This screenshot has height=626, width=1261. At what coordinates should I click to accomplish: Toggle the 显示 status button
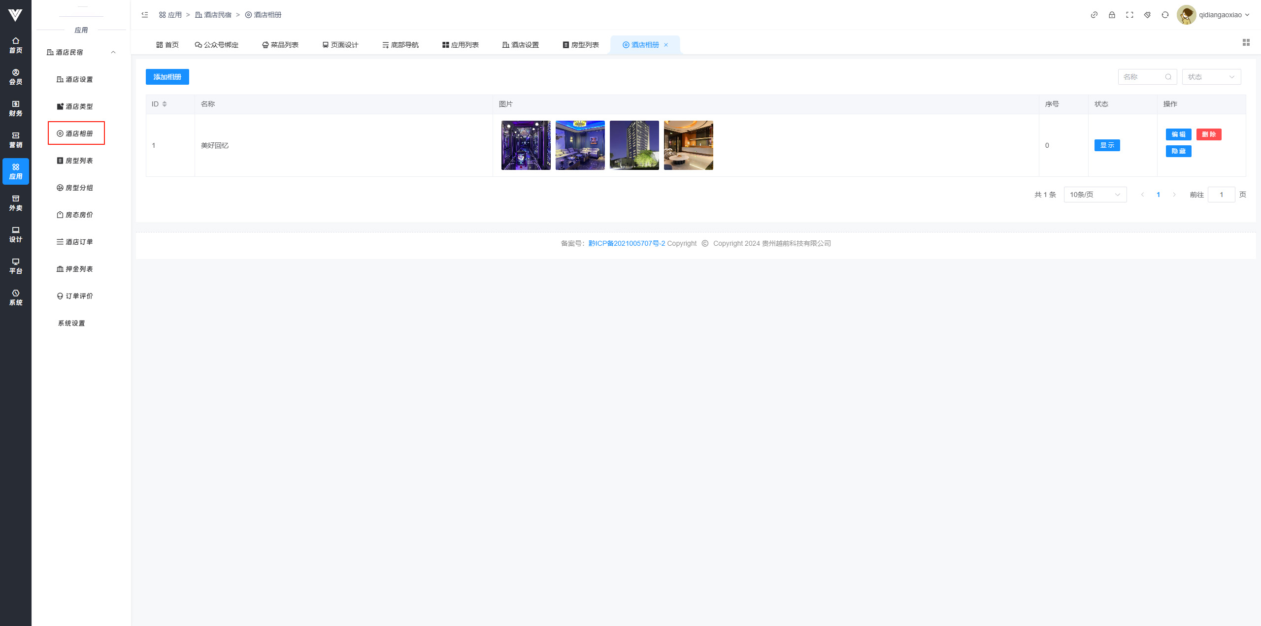[1107, 145]
